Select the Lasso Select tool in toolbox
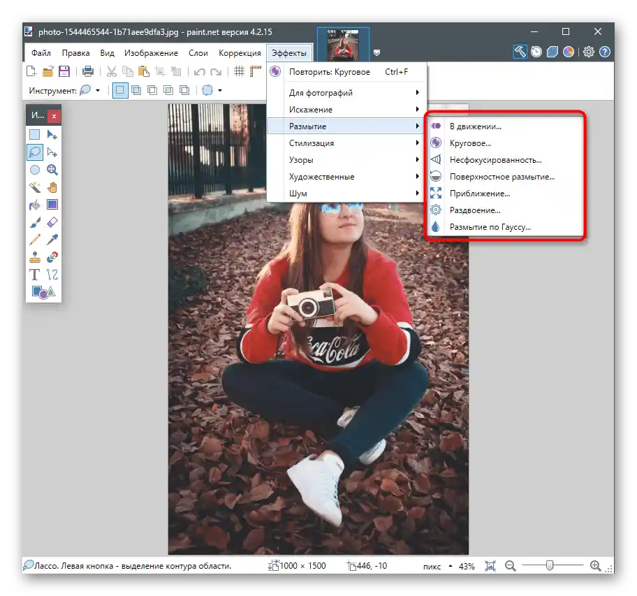This screenshot has height=596, width=637. (x=34, y=152)
